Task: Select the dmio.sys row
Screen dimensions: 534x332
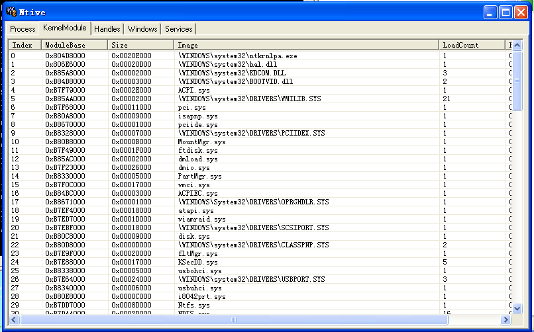Action: point(260,167)
